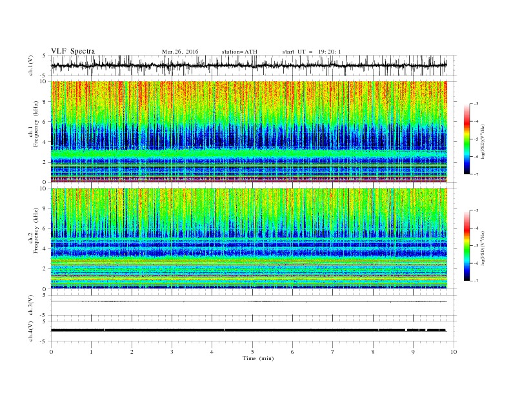Click the '6' tick on the time axis
The image size is (511, 395).
pyautogui.click(x=293, y=352)
